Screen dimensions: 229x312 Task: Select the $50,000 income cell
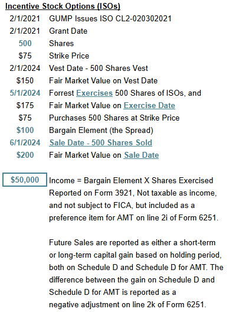[25, 180]
